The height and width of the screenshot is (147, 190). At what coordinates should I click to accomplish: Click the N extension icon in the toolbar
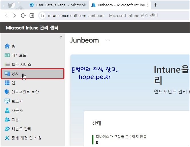point(32,16)
